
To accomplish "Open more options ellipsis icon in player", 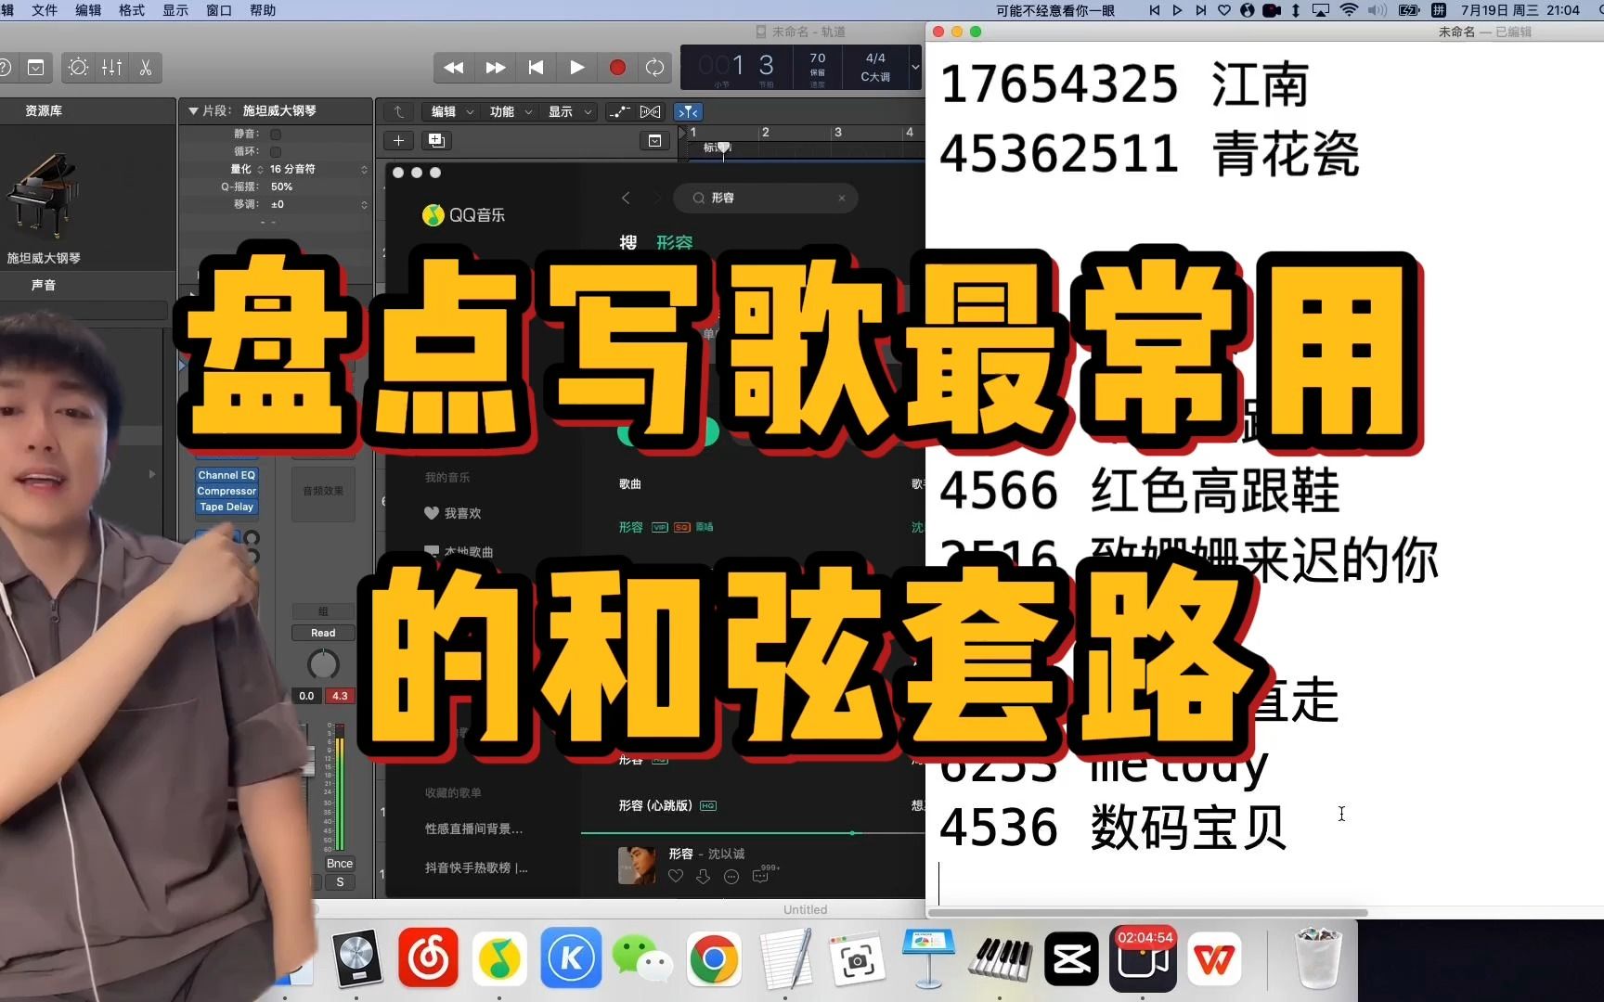I will tap(731, 876).
